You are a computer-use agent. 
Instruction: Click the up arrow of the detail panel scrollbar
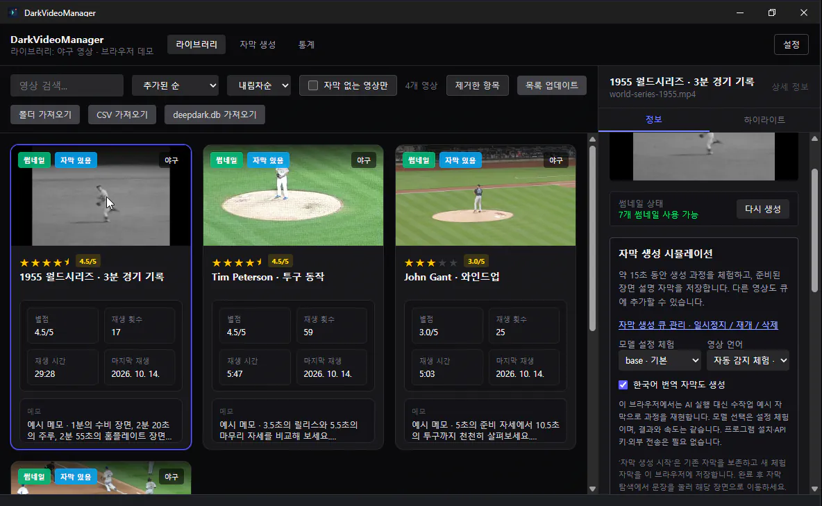pyautogui.click(x=814, y=138)
